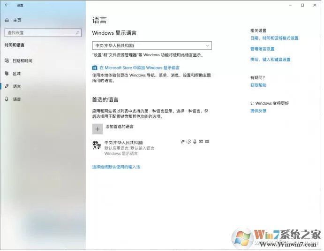The image size is (324, 251).
Task: Click the 区域 globe icon in the sidebar
Action: [7, 73]
